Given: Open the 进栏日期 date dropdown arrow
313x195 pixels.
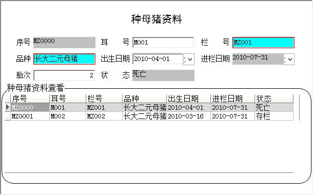Looking at the screenshot, I should tap(289, 60).
